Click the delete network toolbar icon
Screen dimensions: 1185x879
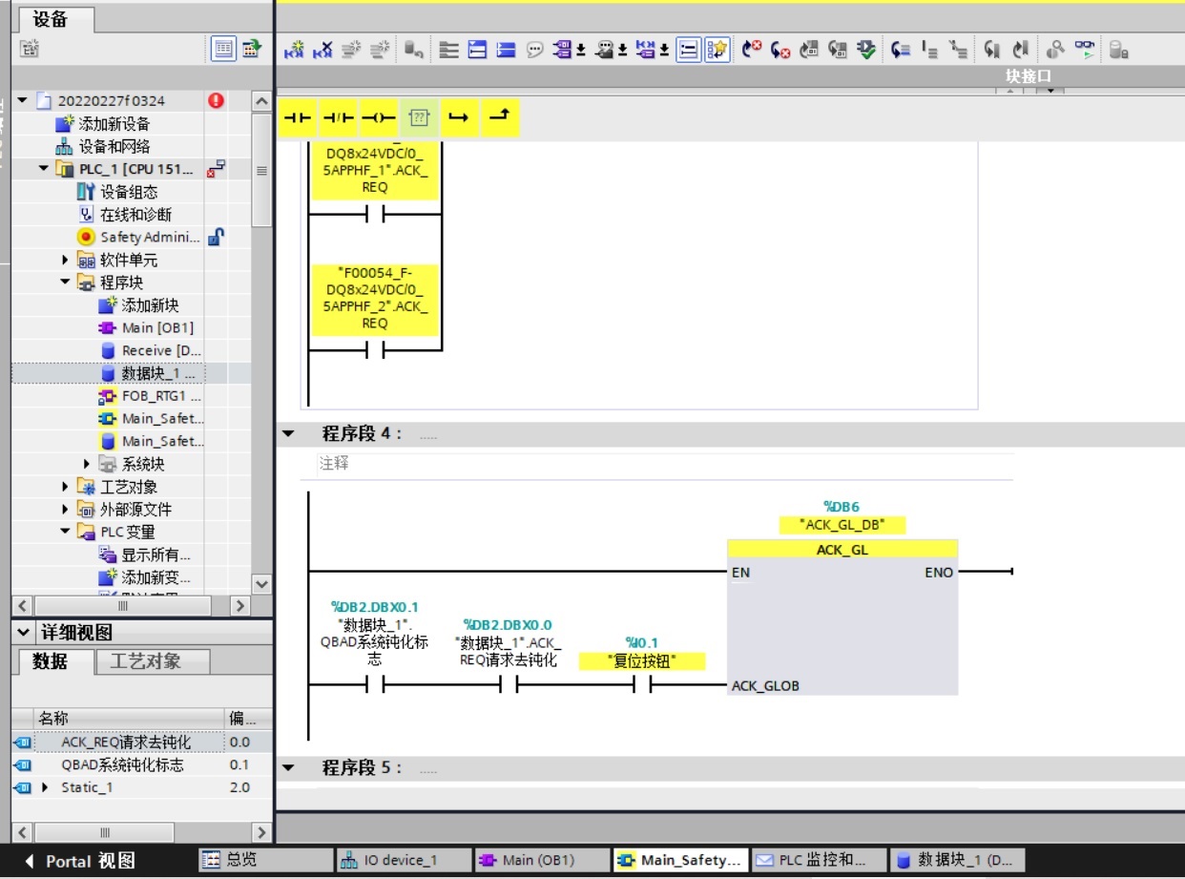pyautogui.click(x=323, y=50)
